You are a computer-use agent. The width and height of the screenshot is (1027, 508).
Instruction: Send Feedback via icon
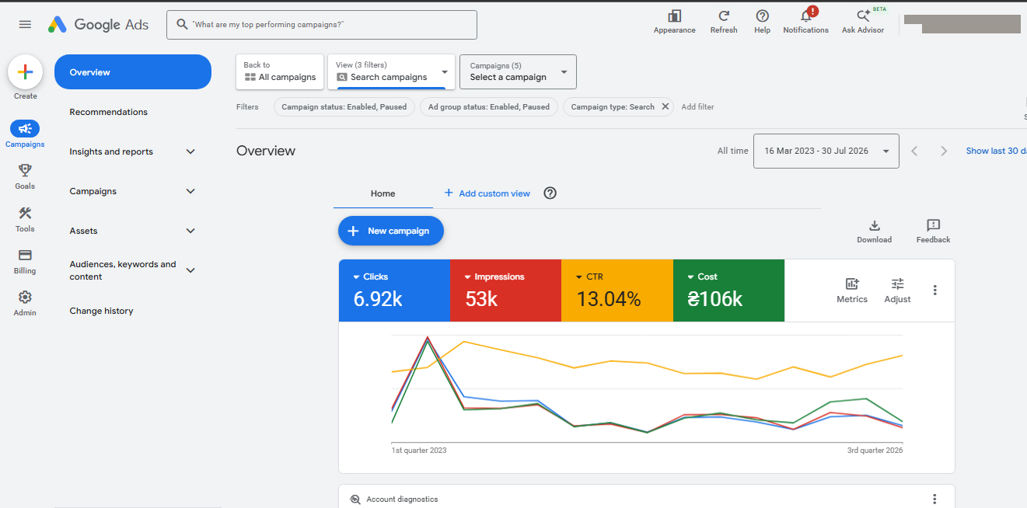[x=933, y=231]
